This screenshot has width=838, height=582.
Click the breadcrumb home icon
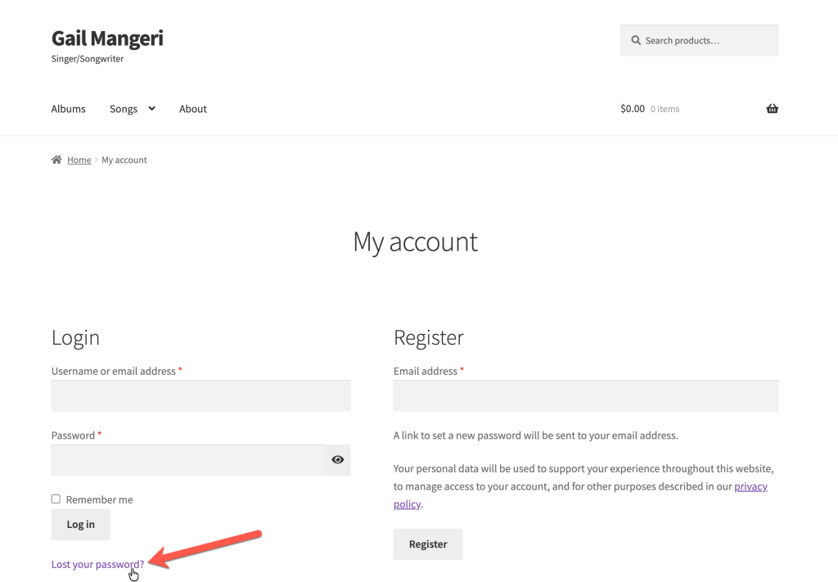pos(56,160)
